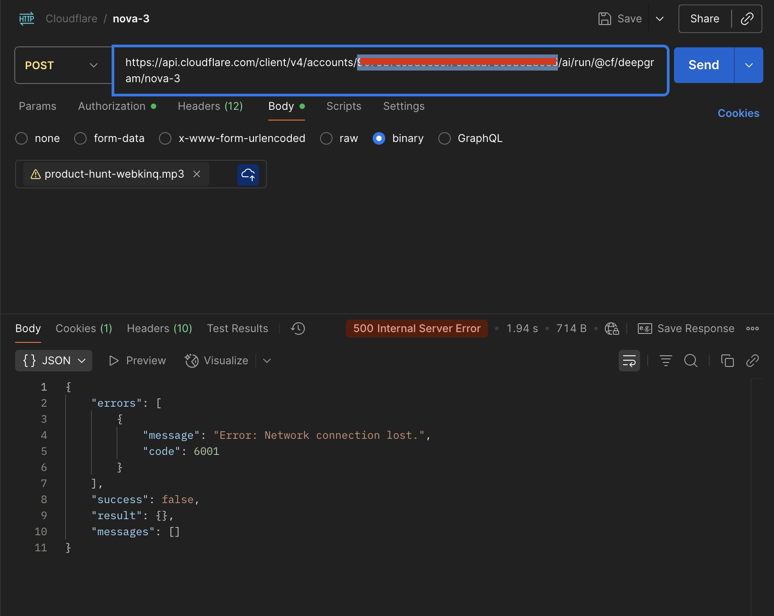Copy the response body to clipboard
774x616 pixels.
727,361
